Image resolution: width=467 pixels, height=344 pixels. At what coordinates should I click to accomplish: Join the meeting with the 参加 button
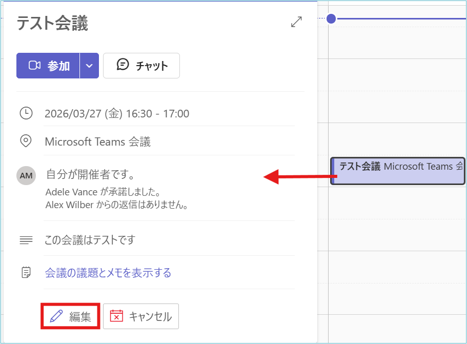coord(48,66)
